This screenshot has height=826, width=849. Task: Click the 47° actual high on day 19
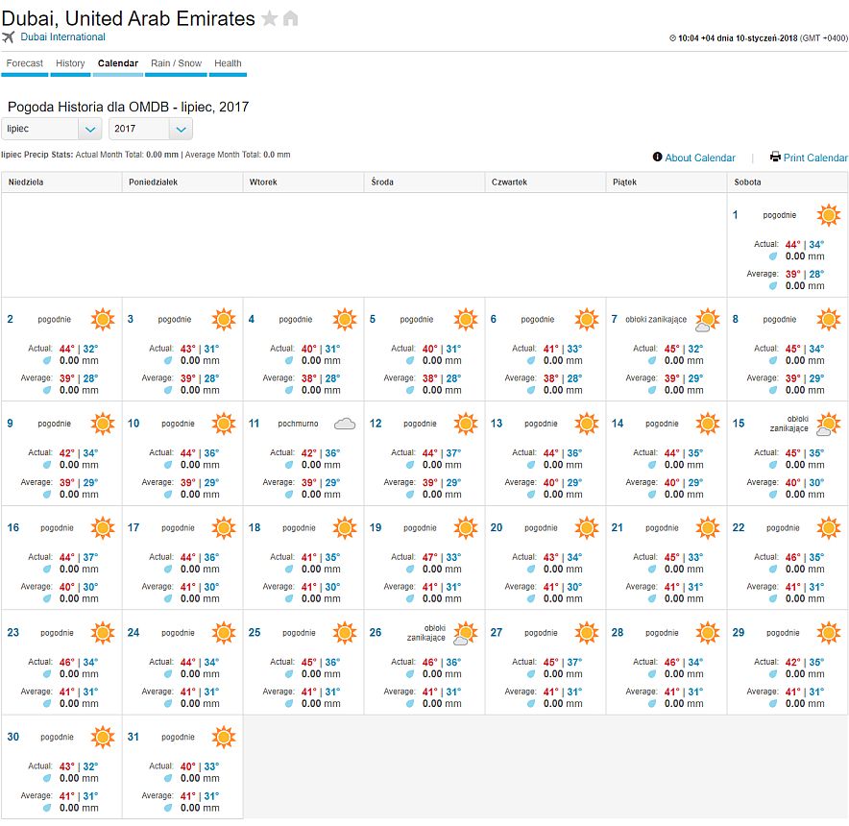[430, 557]
